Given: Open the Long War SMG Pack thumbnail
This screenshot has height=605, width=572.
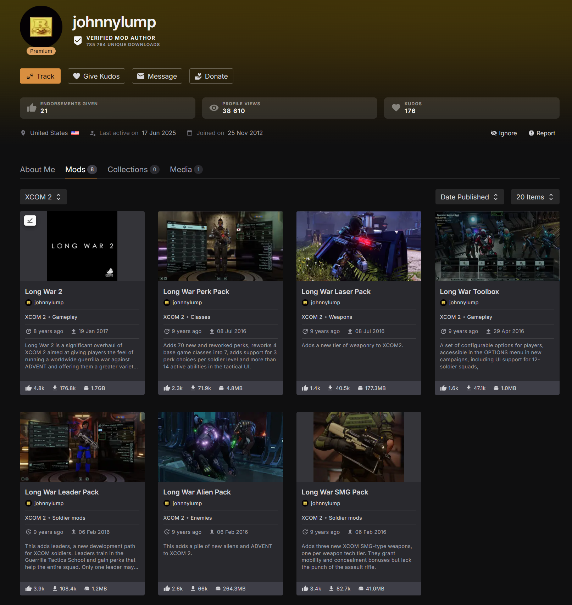Looking at the screenshot, I should (x=359, y=447).
